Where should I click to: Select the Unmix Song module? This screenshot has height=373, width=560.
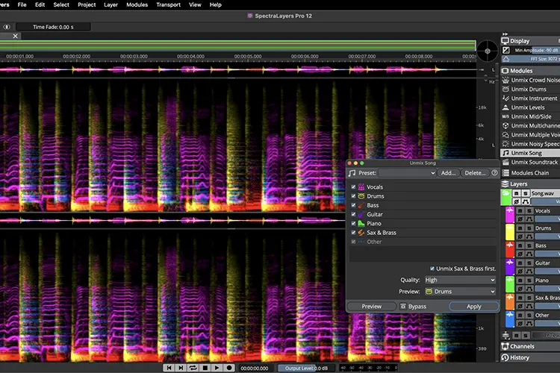point(531,153)
